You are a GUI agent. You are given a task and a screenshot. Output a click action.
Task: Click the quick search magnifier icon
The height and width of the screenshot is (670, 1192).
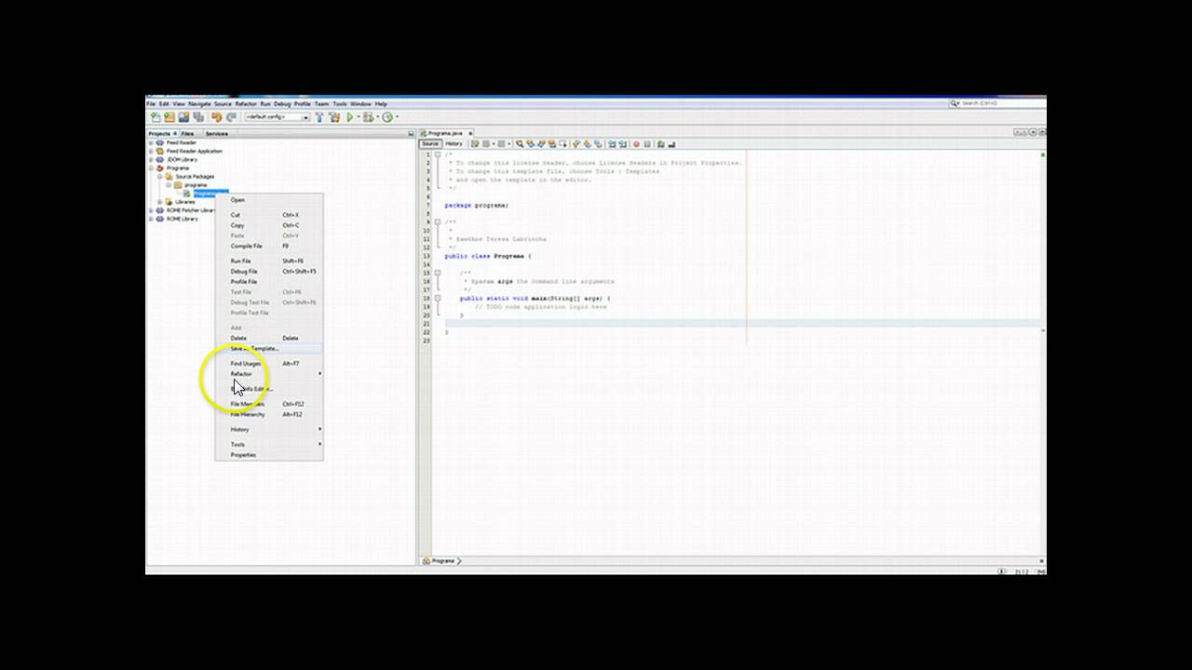pyautogui.click(x=955, y=103)
